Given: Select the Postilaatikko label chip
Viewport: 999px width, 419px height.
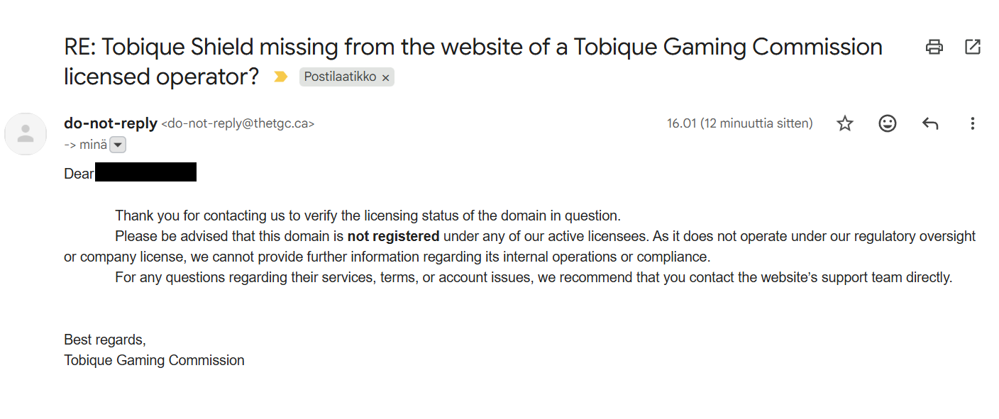Looking at the screenshot, I should [341, 77].
